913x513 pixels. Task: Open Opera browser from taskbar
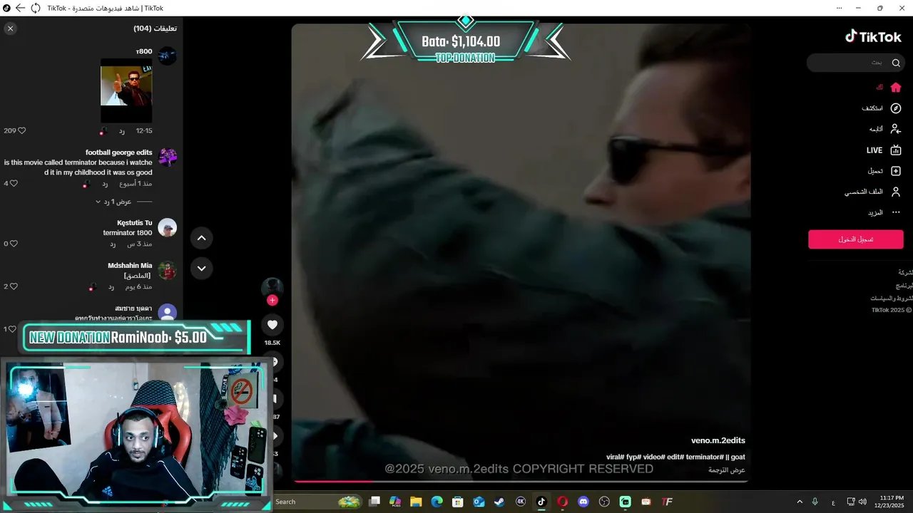coord(562,502)
